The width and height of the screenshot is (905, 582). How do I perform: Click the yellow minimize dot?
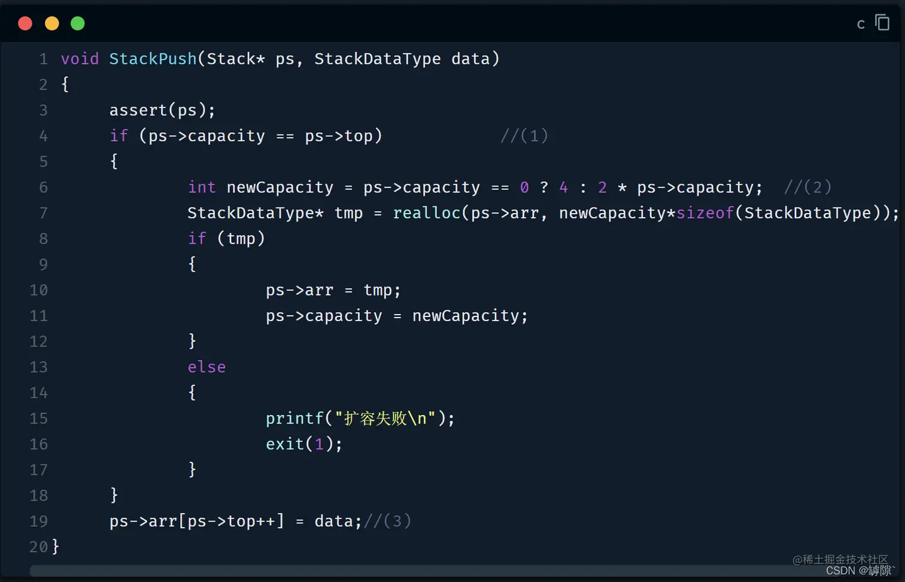point(52,23)
